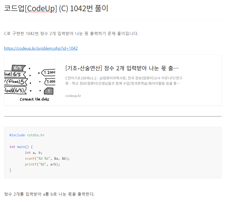Click the 'codeup.kr' domain text in the card
Image resolution: width=227 pixels, height=203 pixels.
tap(73, 96)
